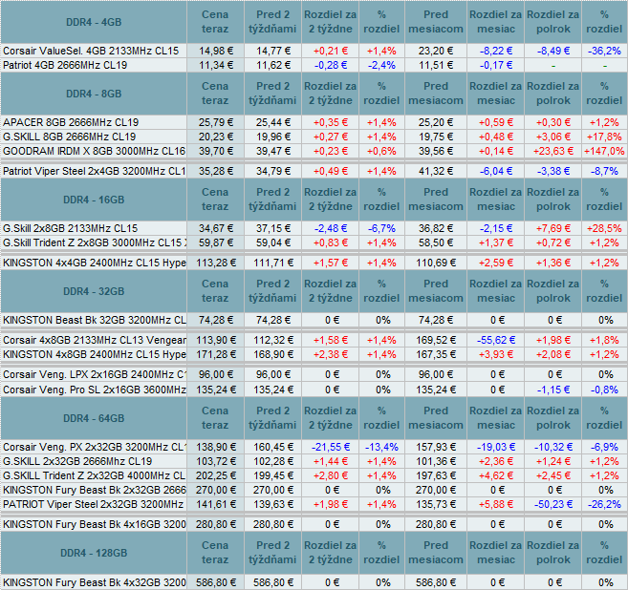Select the -13,4% percentage cell
Image resolution: width=628 pixels, height=590 pixels.
pyautogui.click(x=381, y=447)
